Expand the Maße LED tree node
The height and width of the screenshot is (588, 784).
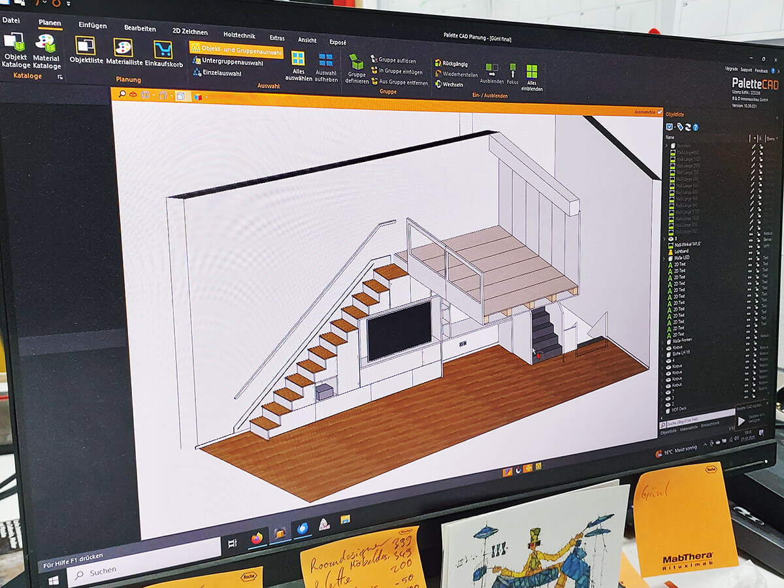[664, 258]
